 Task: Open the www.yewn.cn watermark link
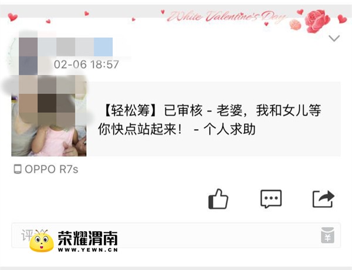point(88,250)
